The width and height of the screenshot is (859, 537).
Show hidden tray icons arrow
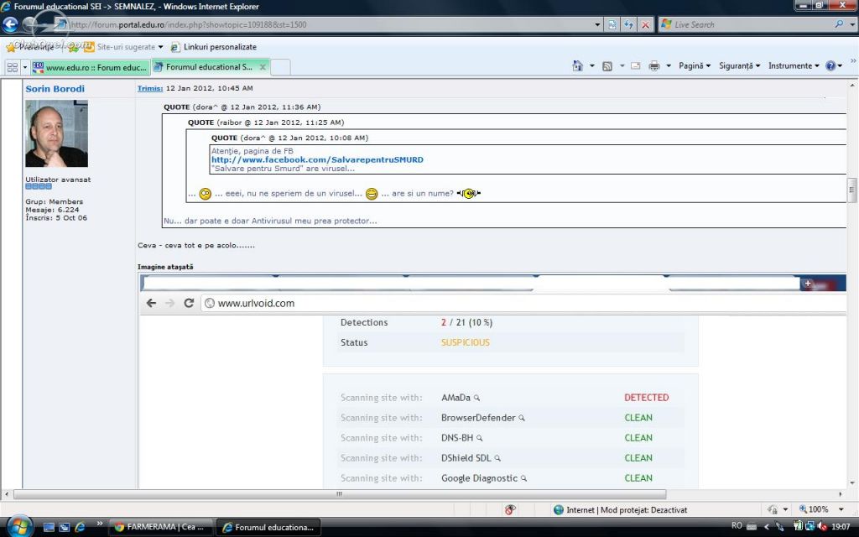767,527
